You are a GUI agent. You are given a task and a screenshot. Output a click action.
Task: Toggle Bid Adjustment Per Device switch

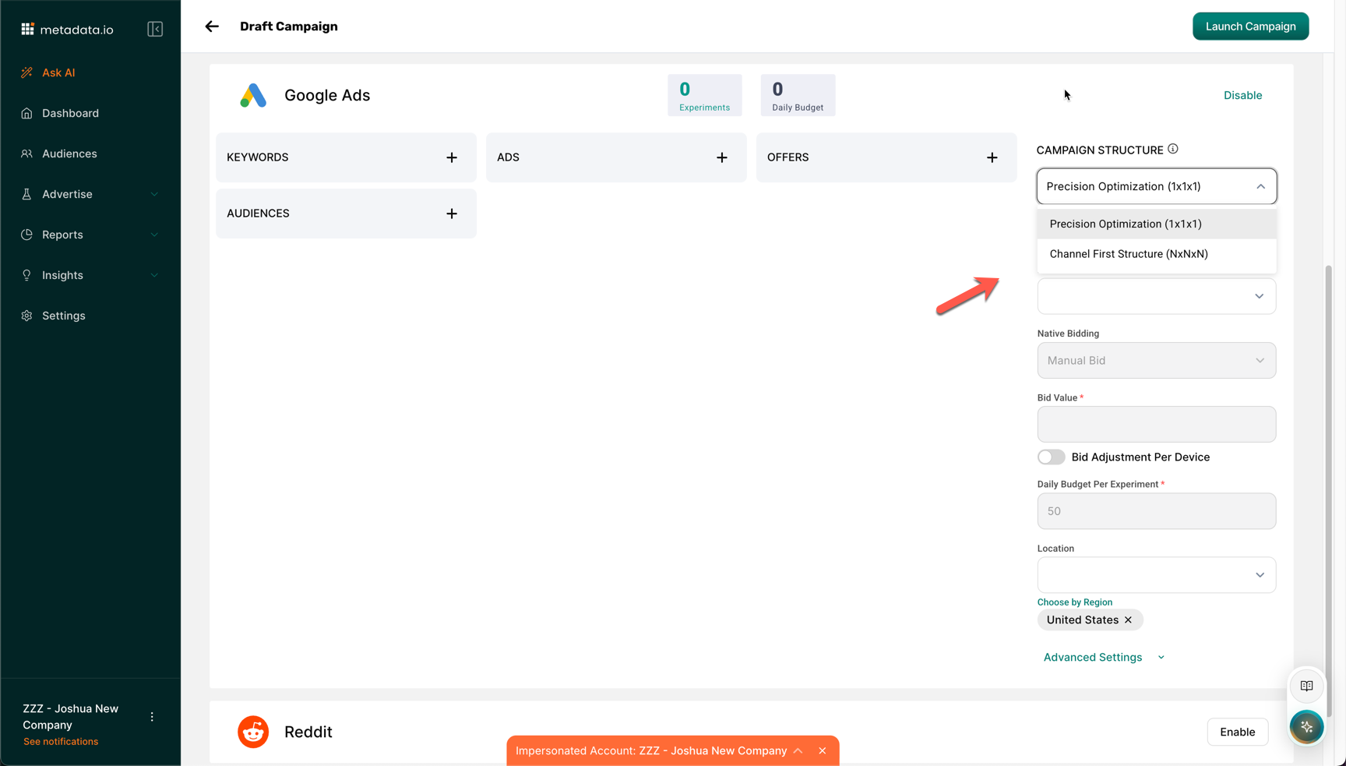click(1051, 457)
